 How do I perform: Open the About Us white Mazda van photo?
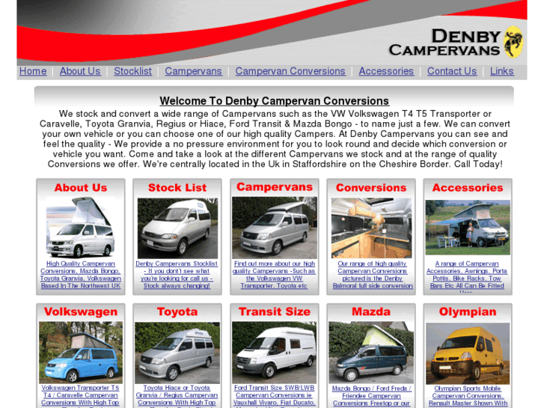pyautogui.click(x=81, y=228)
